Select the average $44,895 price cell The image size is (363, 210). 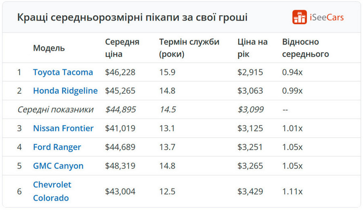121,109
